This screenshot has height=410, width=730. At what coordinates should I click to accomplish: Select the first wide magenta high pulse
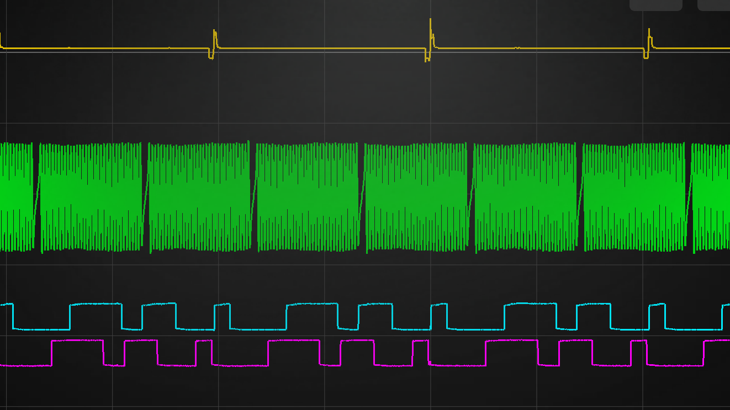(77, 340)
